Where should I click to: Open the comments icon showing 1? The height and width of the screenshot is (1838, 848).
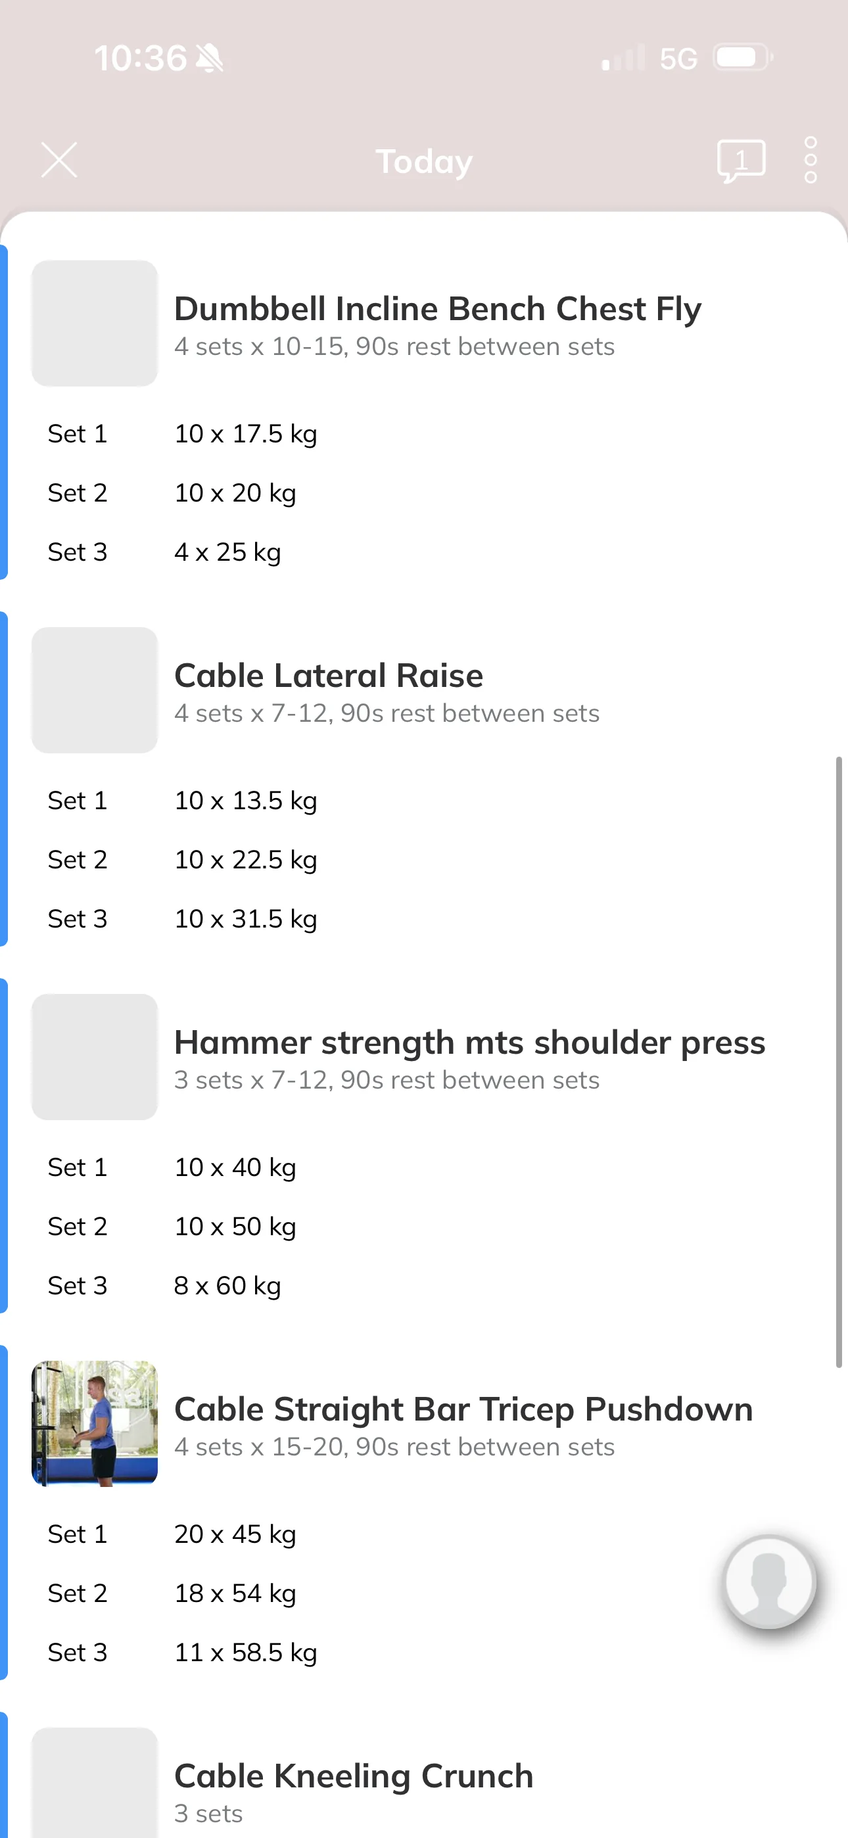coord(741,160)
